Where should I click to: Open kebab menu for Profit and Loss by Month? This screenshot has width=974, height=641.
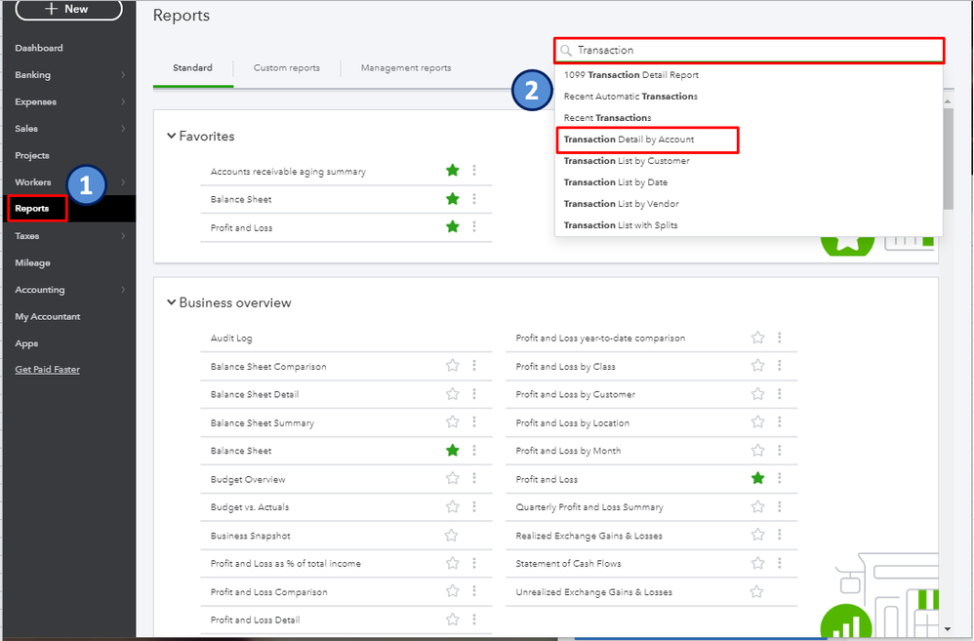[x=779, y=451]
